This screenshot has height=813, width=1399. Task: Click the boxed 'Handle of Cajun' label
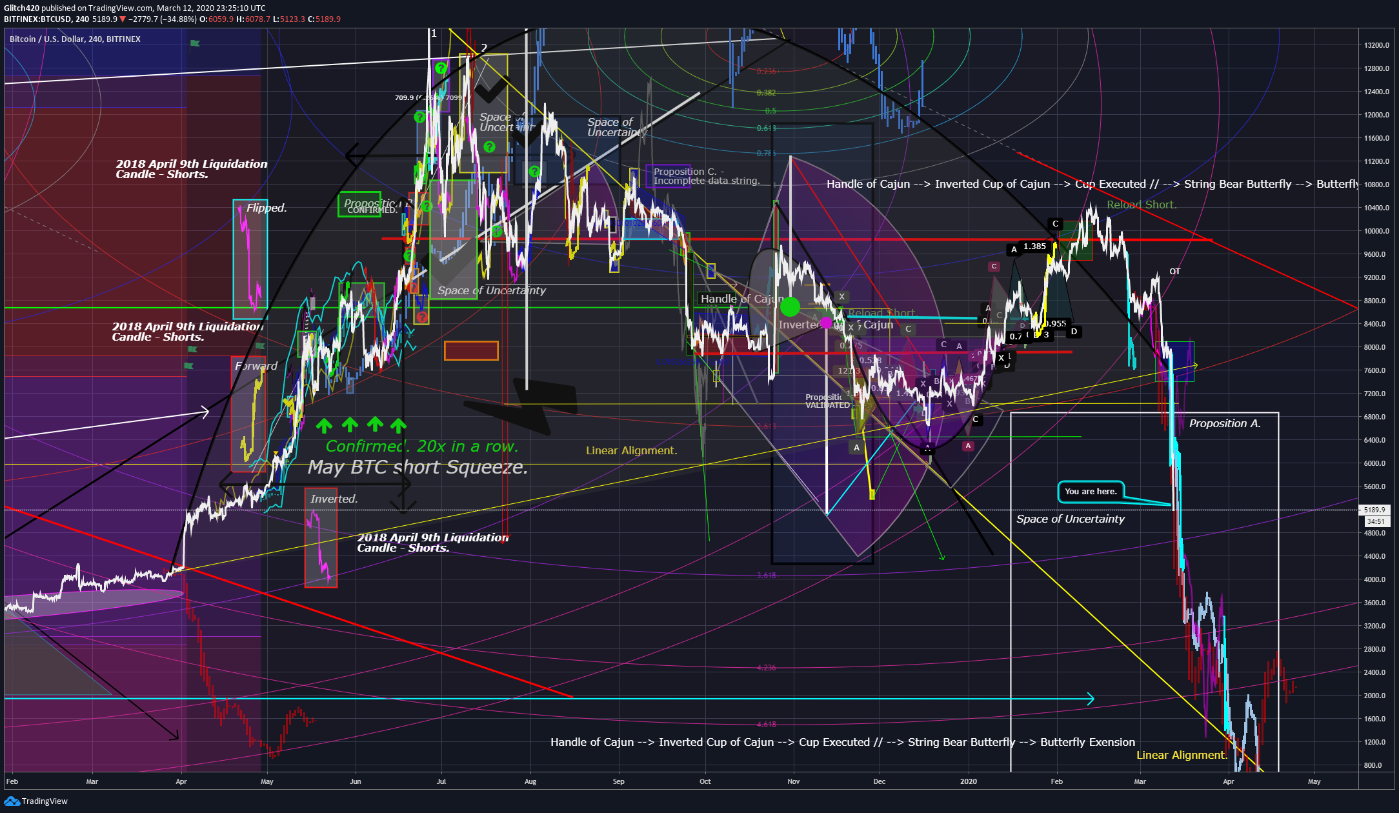[741, 299]
